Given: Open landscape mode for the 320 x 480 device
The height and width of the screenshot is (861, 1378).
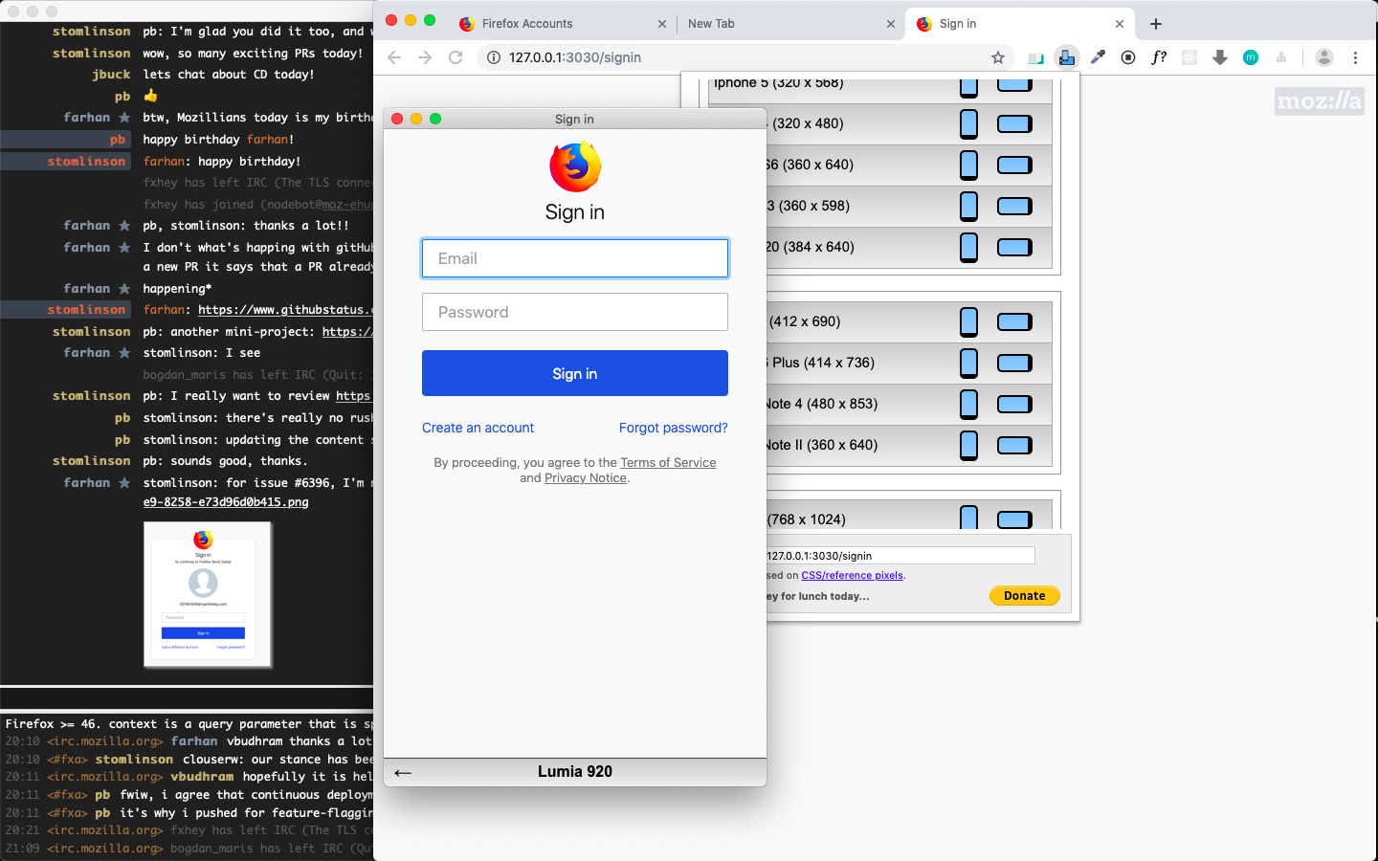Looking at the screenshot, I should coord(1014,123).
